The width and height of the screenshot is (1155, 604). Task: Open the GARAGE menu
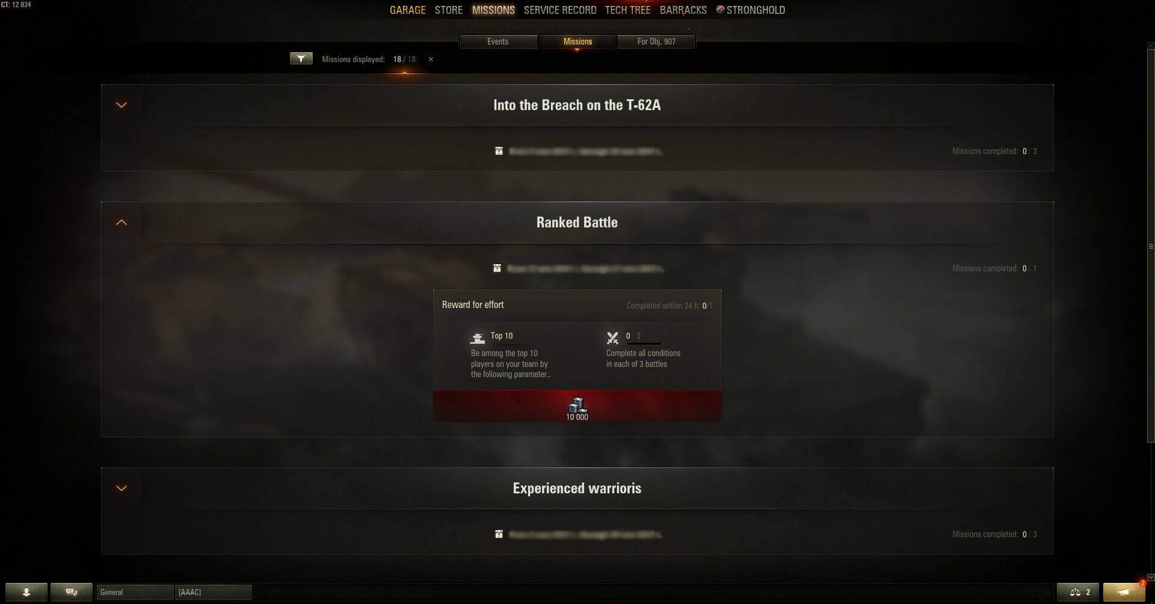pyautogui.click(x=407, y=10)
